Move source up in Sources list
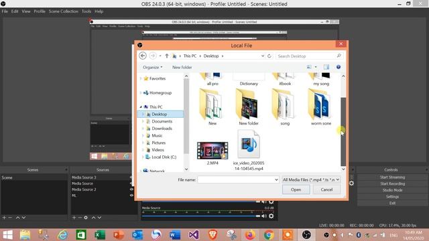429x241 pixels. pyautogui.click(x=93, y=218)
